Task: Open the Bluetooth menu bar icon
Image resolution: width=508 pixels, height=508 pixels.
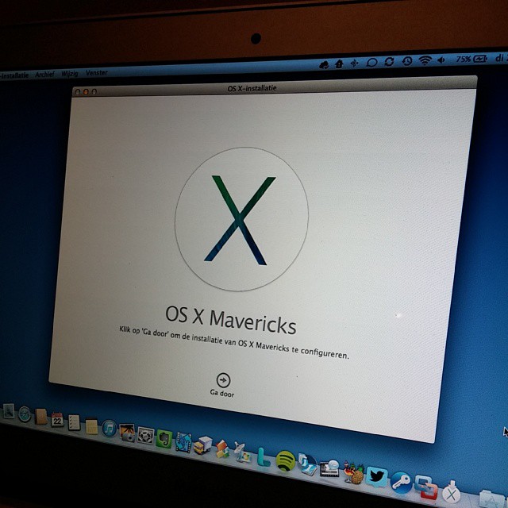Action: pos(354,63)
